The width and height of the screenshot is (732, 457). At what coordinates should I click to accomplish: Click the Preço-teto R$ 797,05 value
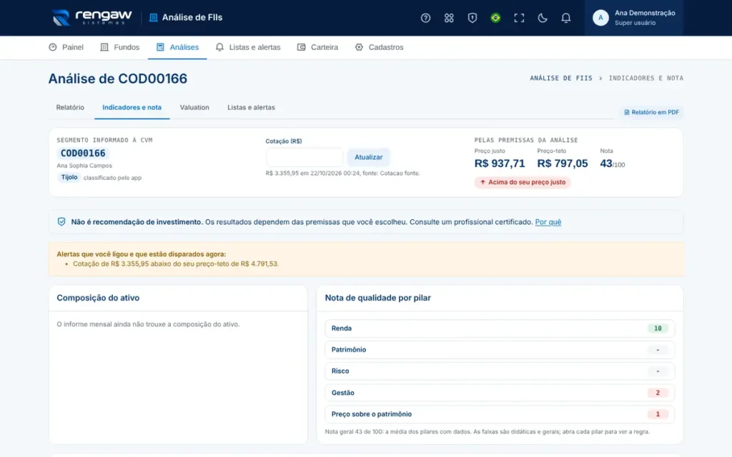pos(562,164)
